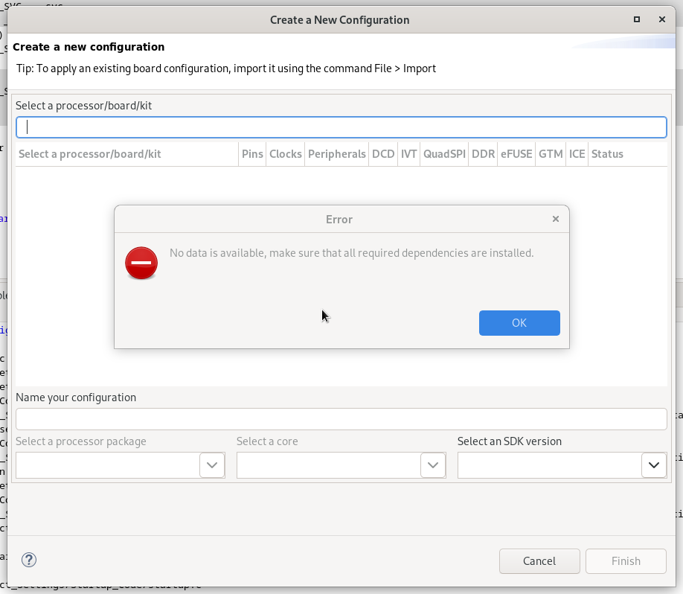Viewport: 683px width, 594px height.
Task: Sort by the Pins column header
Action: pos(252,154)
